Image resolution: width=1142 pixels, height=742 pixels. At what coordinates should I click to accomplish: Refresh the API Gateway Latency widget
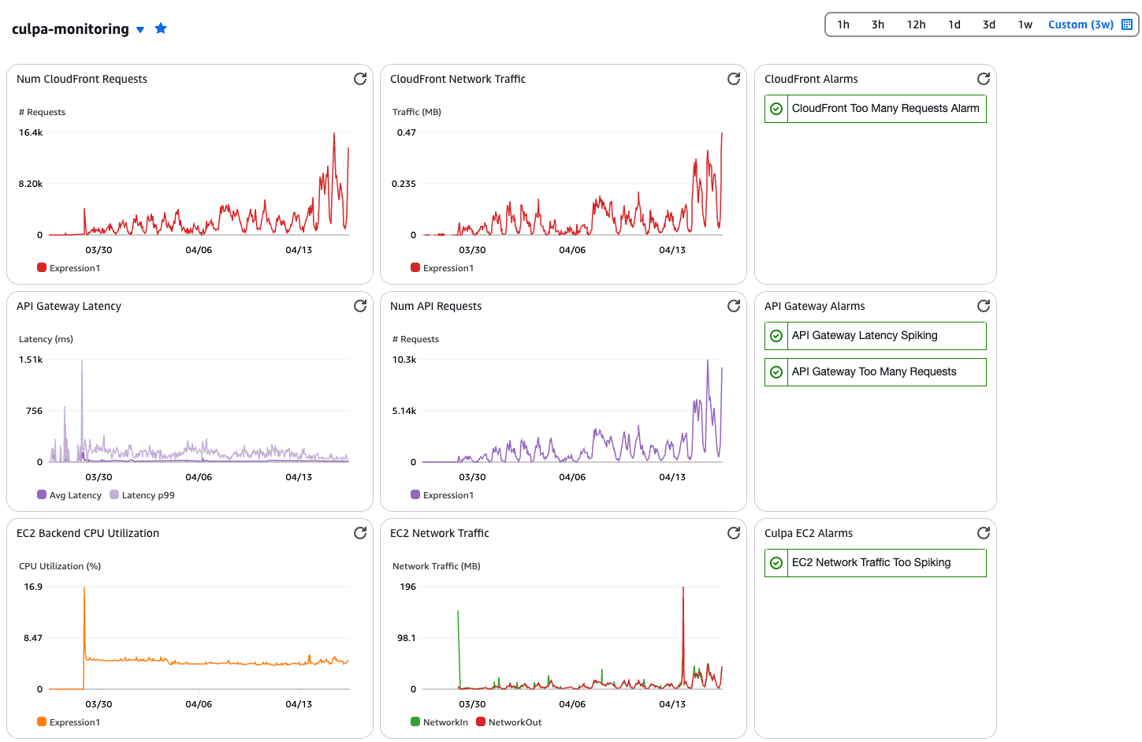pyautogui.click(x=360, y=306)
